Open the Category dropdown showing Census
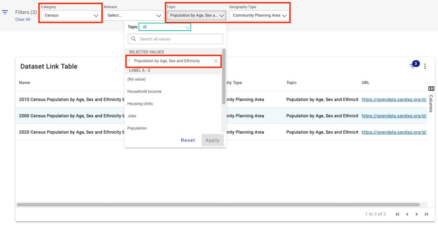Image resolution: width=438 pixels, height=226 pixels. pos(71,16)
